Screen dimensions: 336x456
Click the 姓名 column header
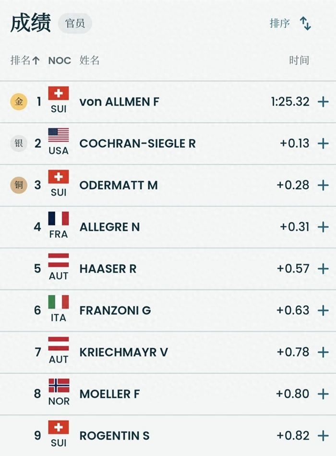click(89, 60)
